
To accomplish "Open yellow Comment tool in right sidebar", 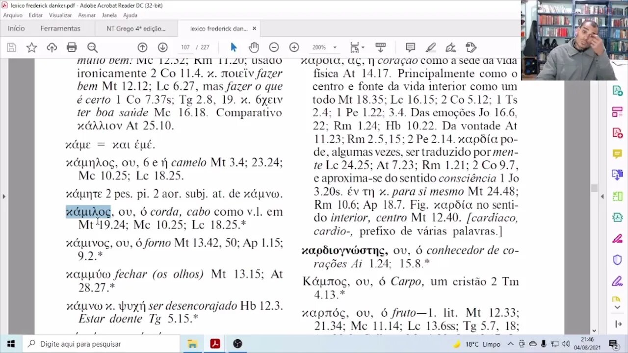I will pos(617,154).
